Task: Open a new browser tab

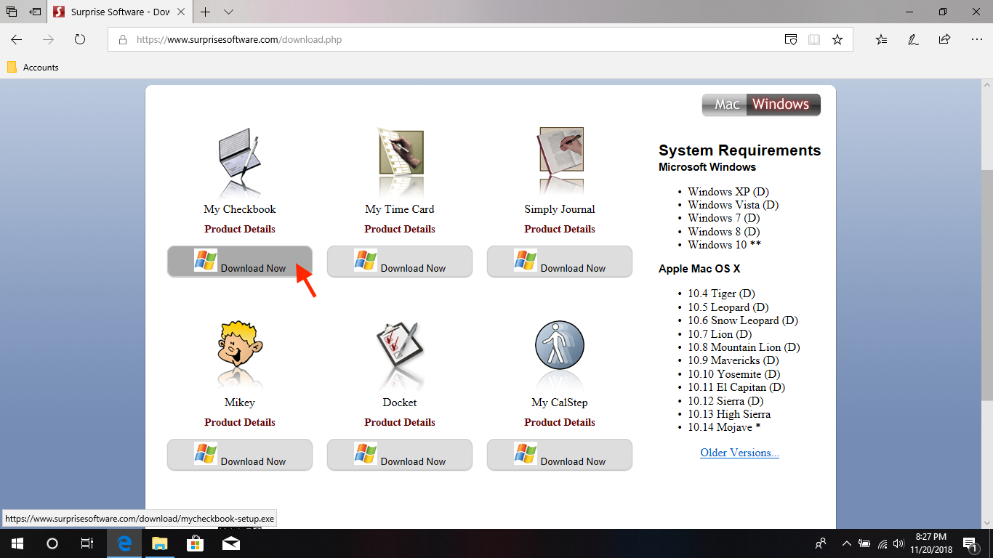Action: click(x=206, y=12)
